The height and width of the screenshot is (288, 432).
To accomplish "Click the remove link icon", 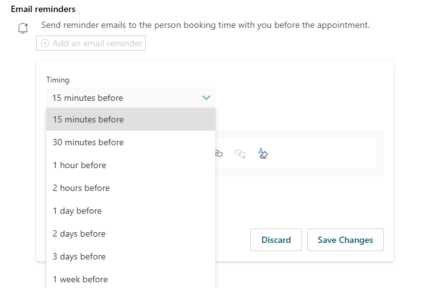I will [240, 154].
